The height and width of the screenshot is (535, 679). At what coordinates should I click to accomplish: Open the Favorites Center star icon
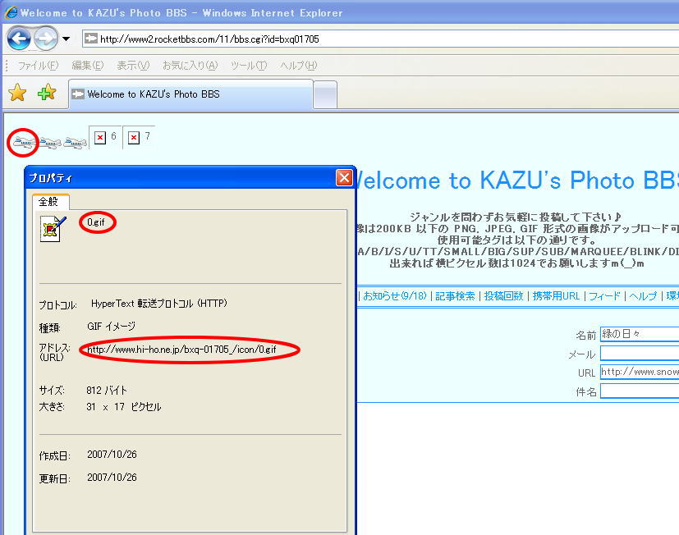[17, 93]
